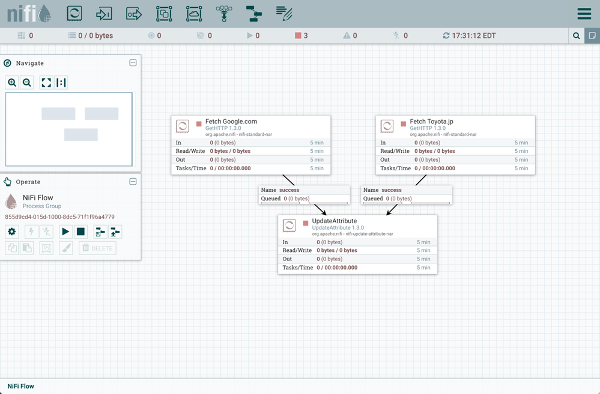Stop the flow with the stop button
The width and height of the screenshot is (600, 394).
pyautogui.click(x=81, y=232)
